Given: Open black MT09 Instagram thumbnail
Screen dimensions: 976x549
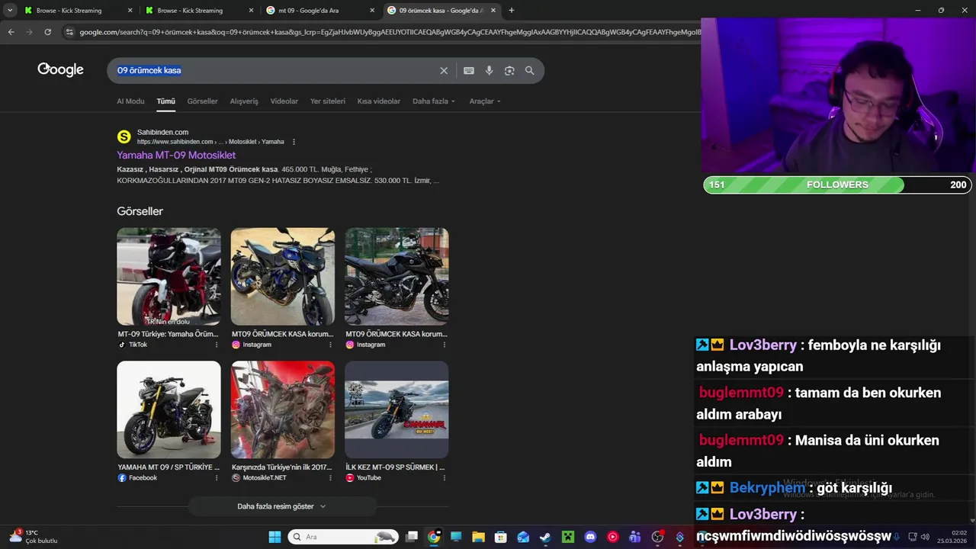Looking at the screenshot, I should point(396,277).
